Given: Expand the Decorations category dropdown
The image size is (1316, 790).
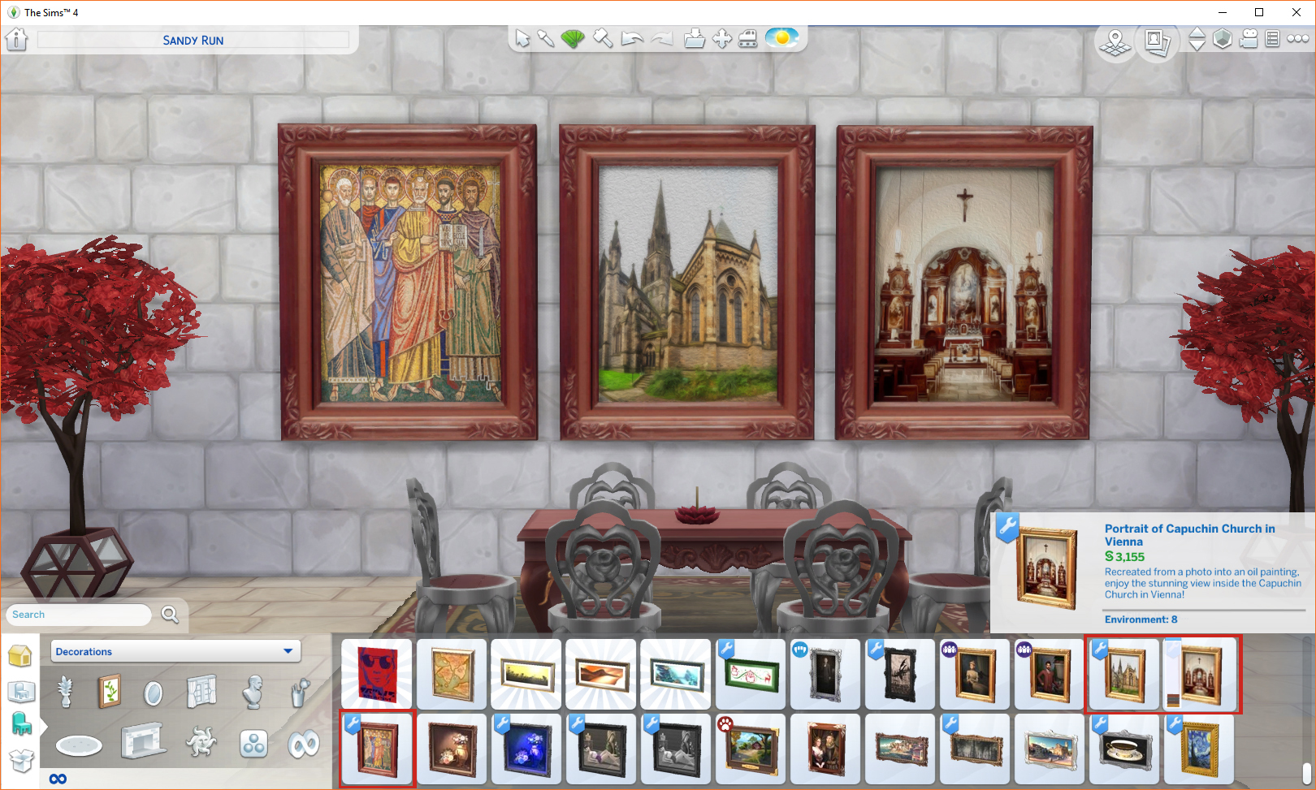Looking at the screenshot, I should click(175, 651).
